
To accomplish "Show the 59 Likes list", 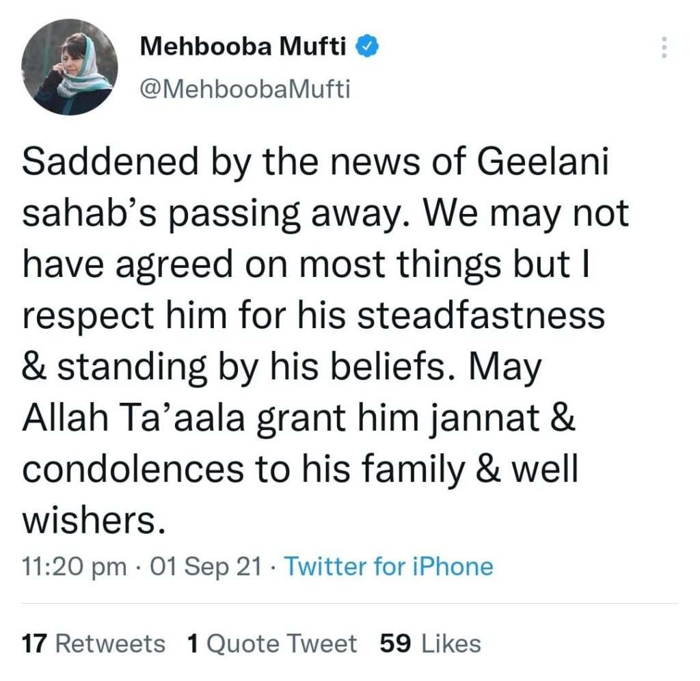I will coord(431,643).
